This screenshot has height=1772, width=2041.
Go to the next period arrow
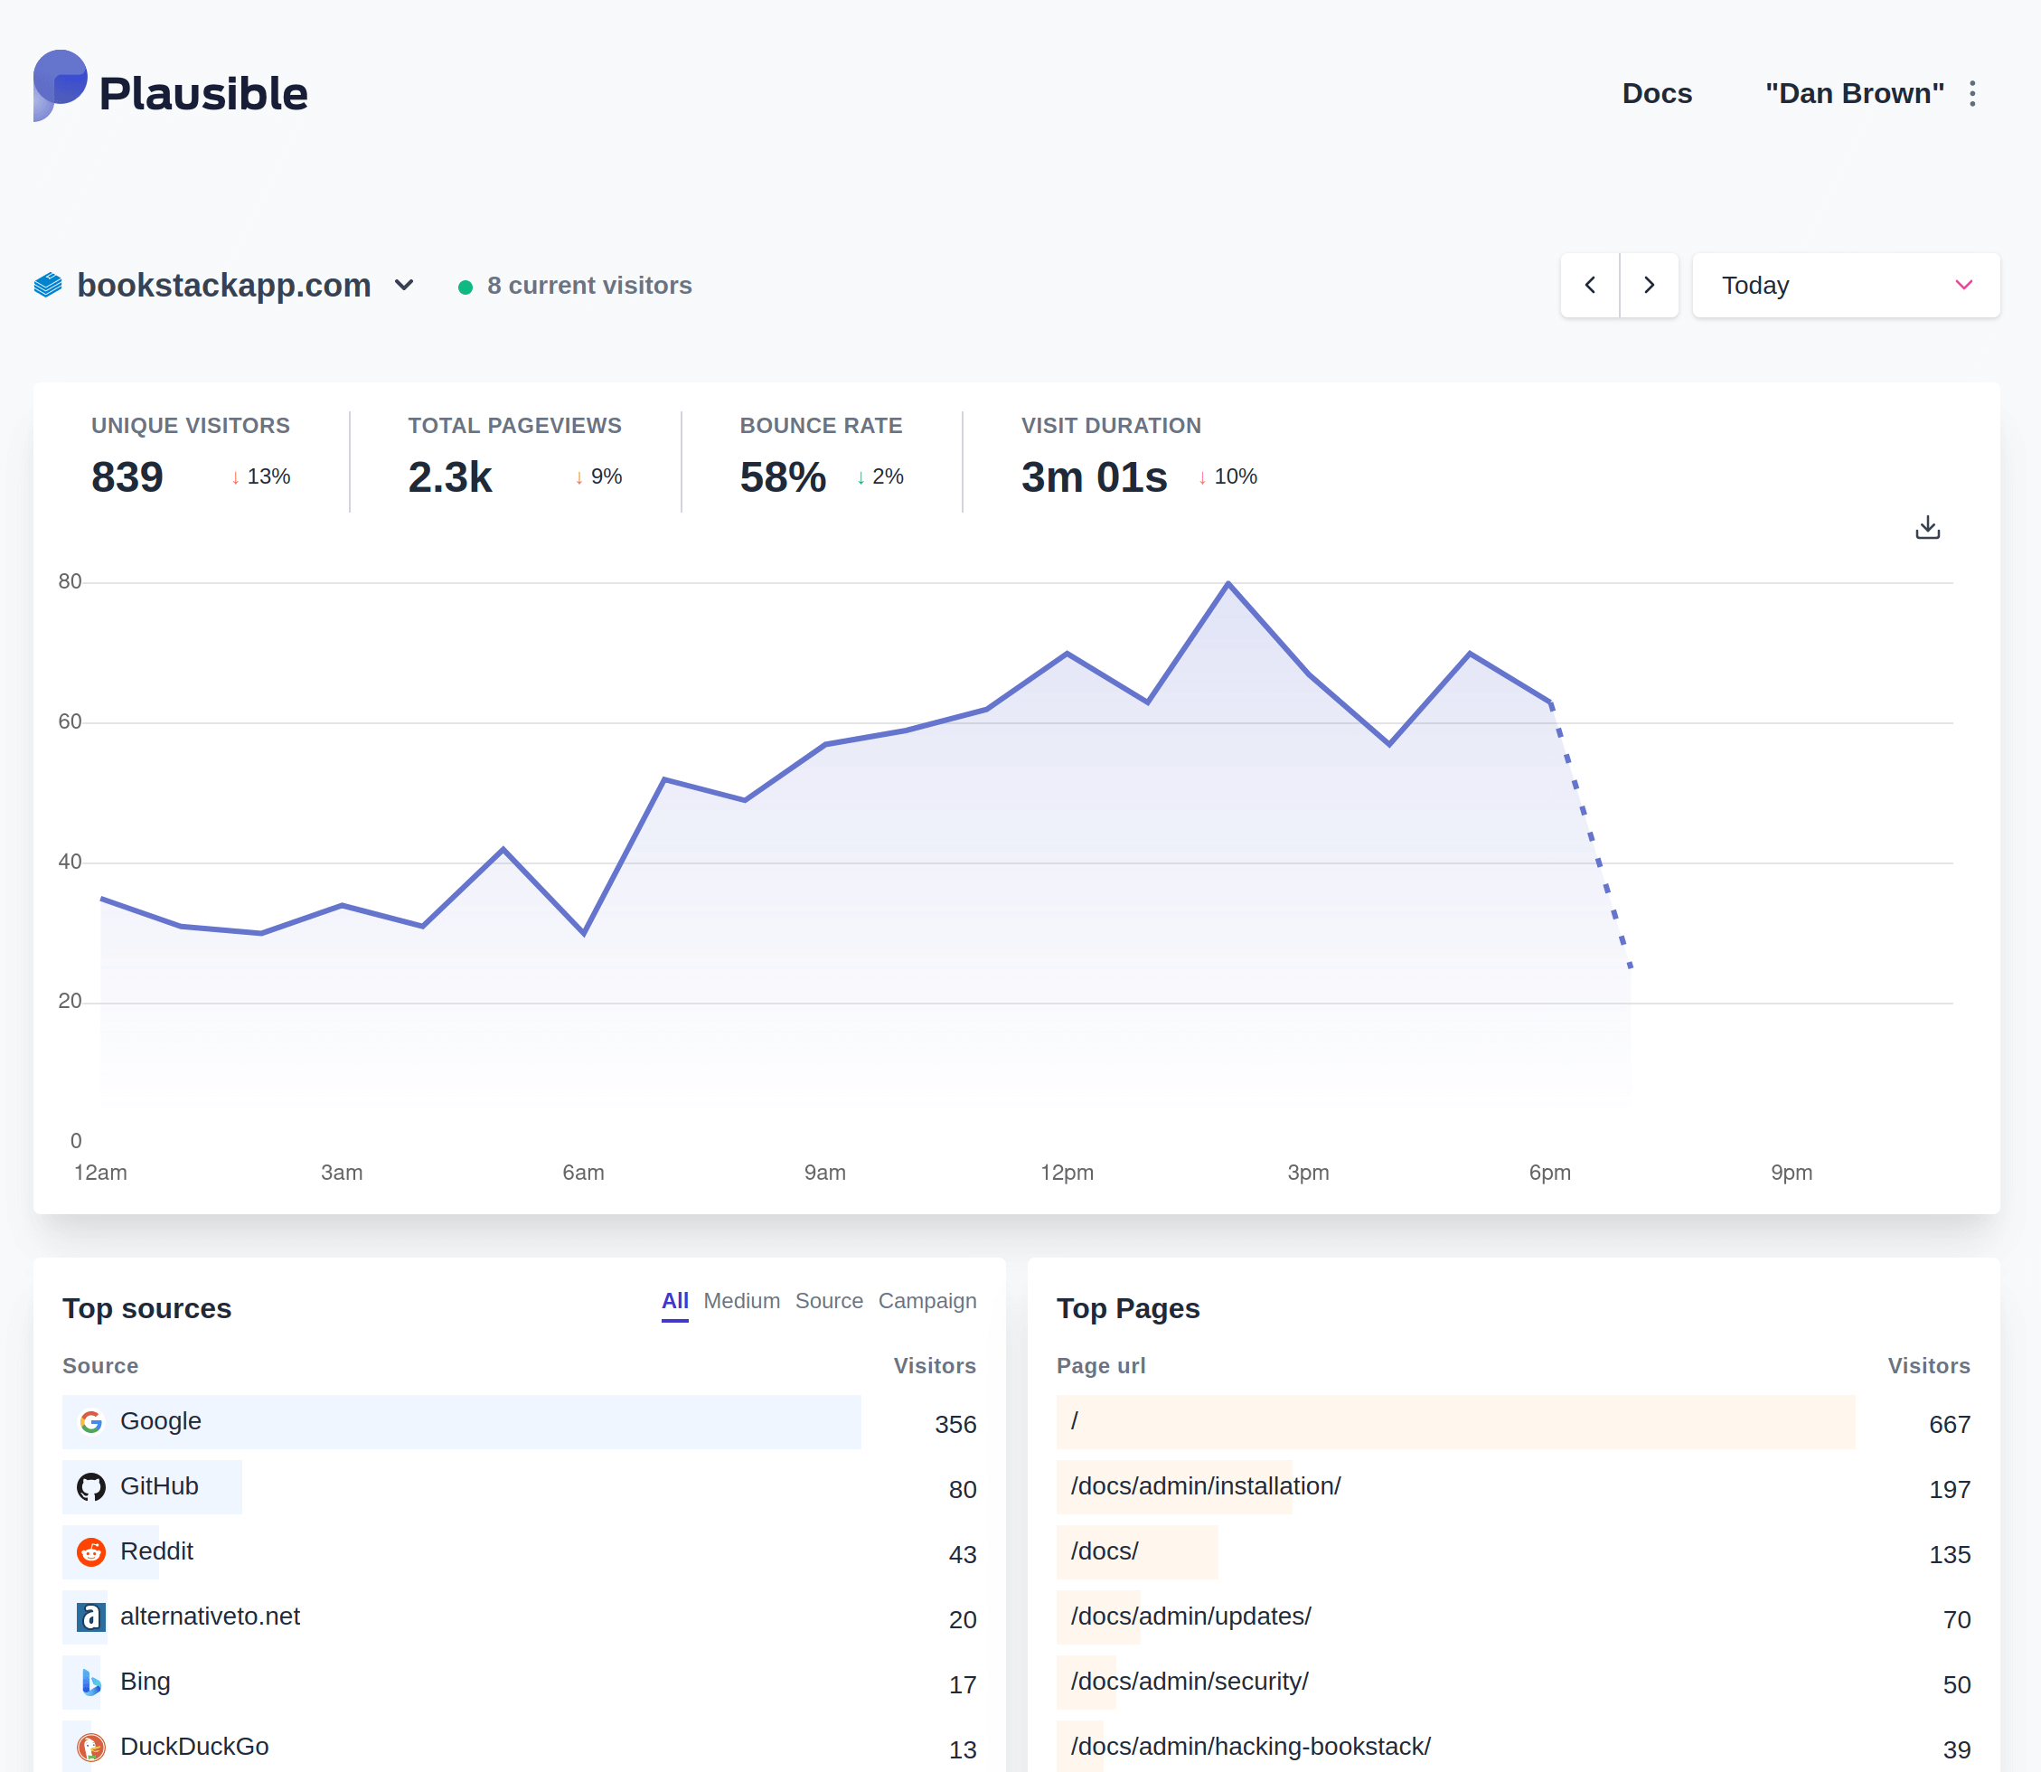click(x=1649, y=286)
